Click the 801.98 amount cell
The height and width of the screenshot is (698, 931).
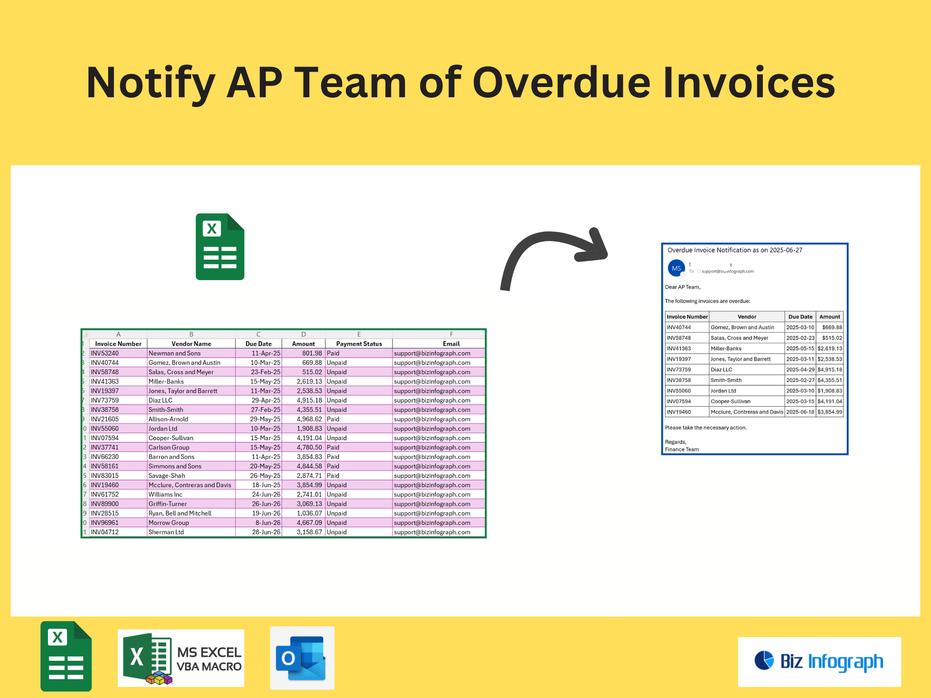click(304, 353)
